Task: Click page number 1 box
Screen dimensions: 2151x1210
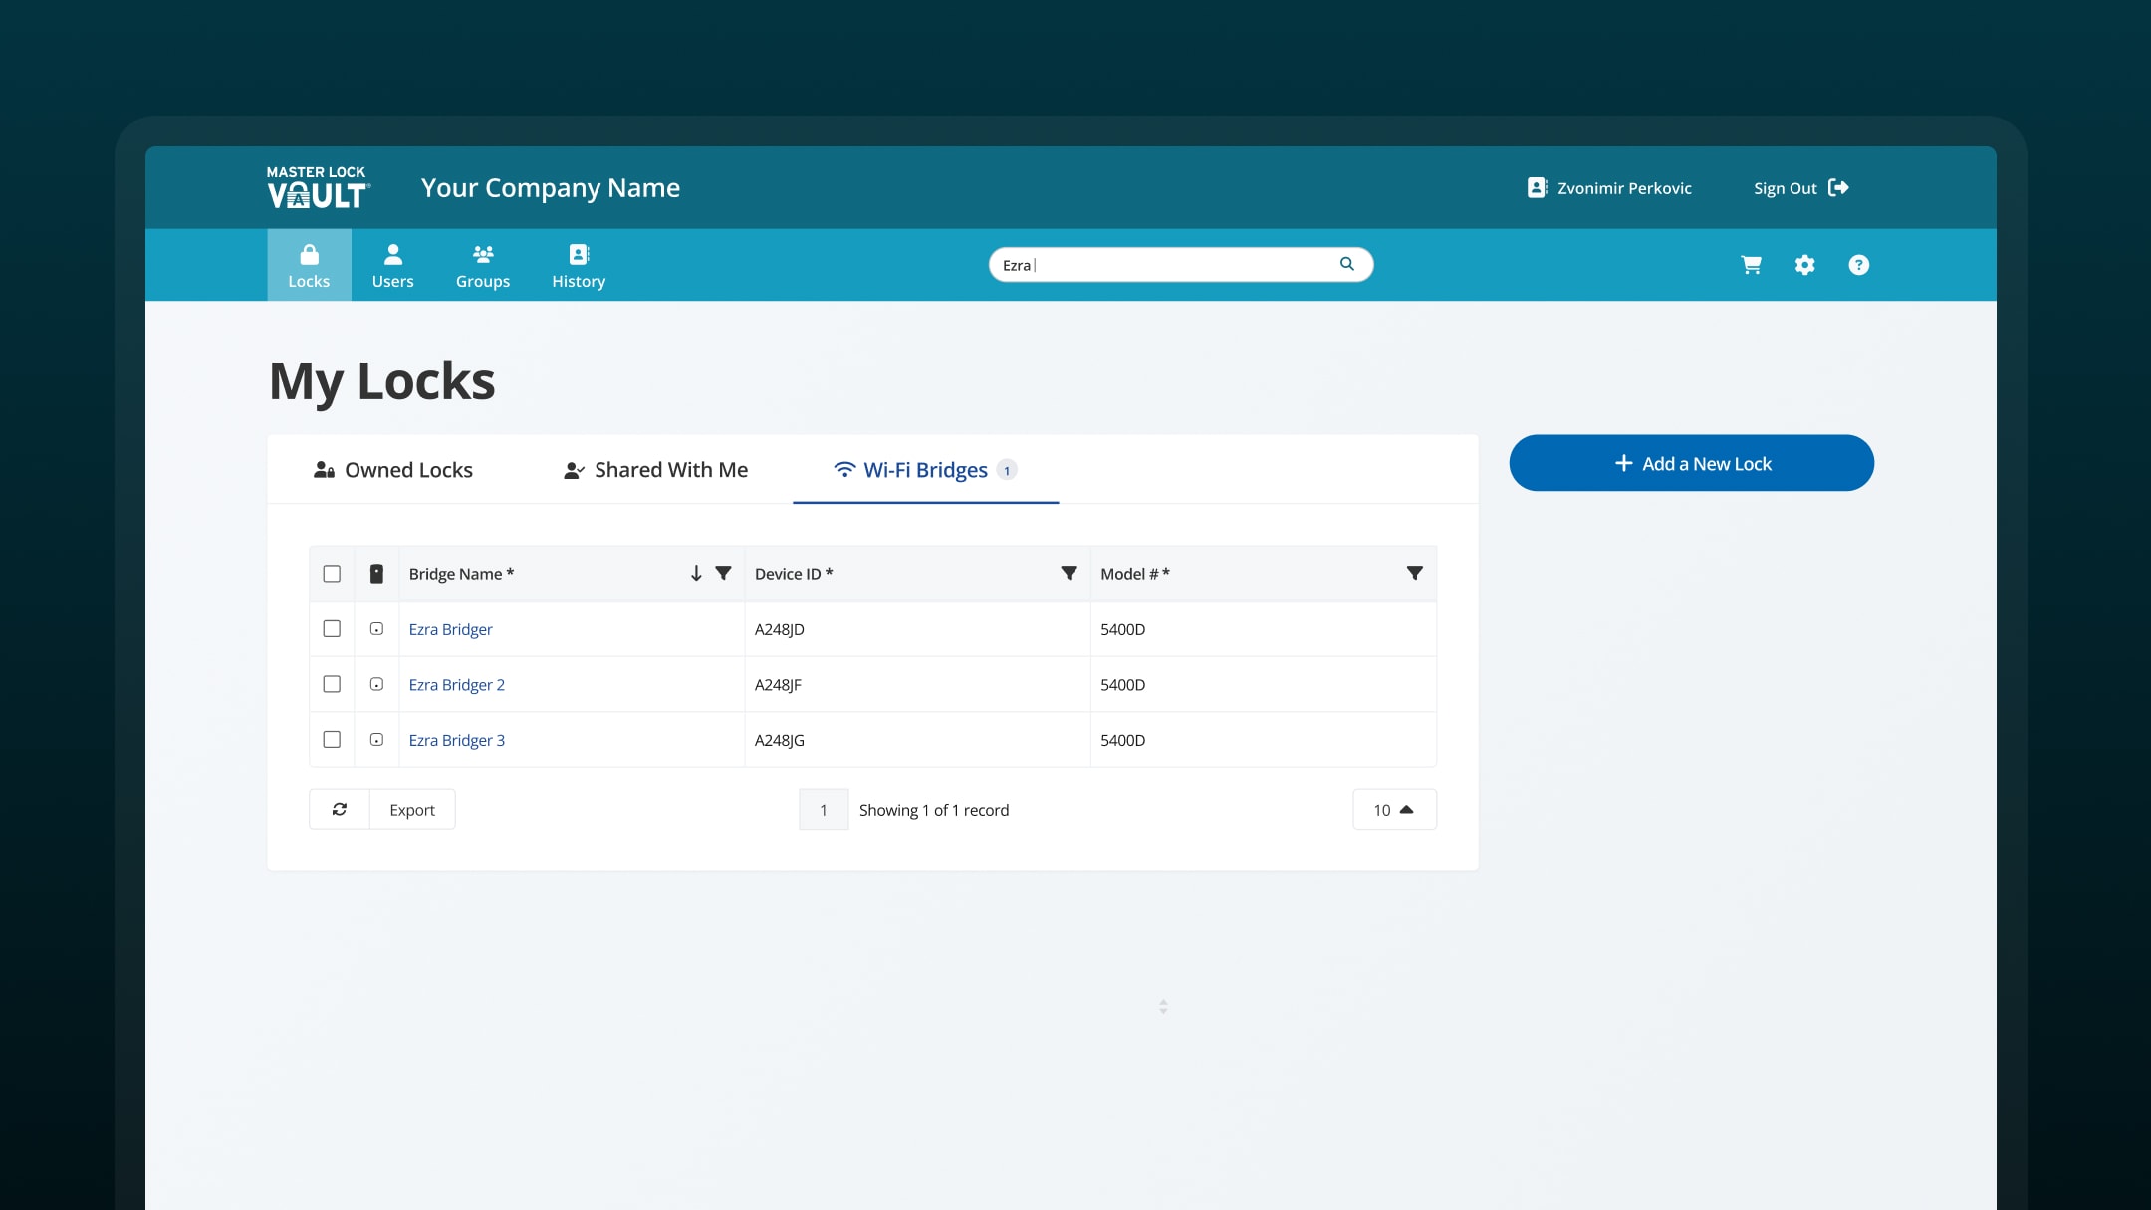Action: (x=824, y=809)
